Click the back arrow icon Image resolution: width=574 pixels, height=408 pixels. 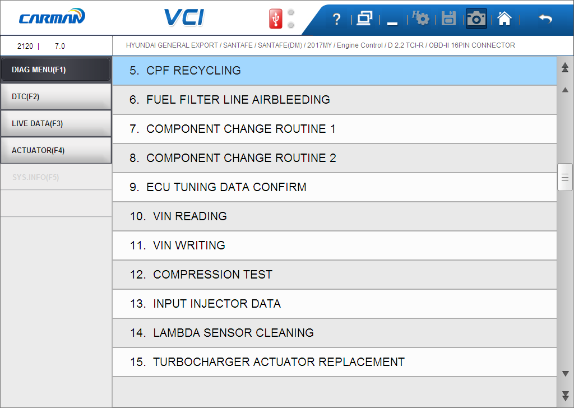(545, 18)
